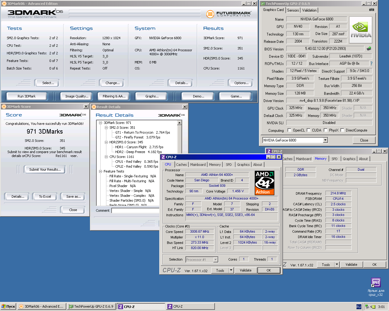389x311 pixels.
Task: Open the Tools dropdown arrow beside Ver. 1.67.1.x32 in the CPU tab window
Action: pyautogui.click(x=231, y=270)
